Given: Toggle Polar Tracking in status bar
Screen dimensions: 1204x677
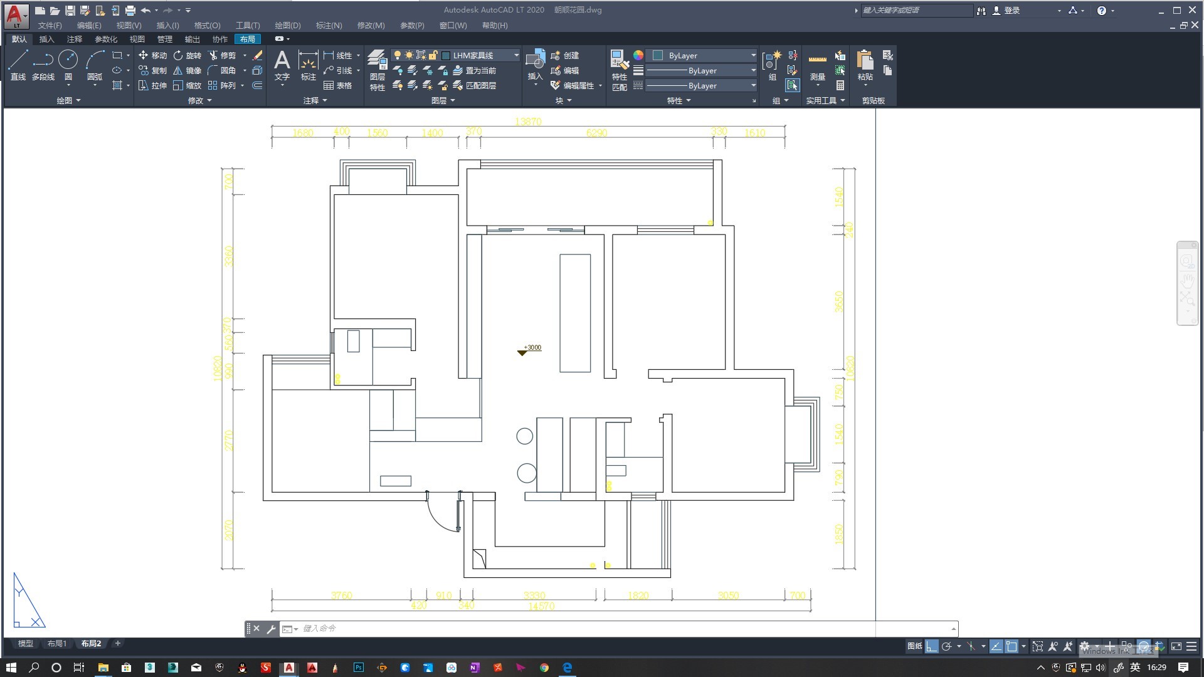Looking at the screenshot, I should [947, 646].
